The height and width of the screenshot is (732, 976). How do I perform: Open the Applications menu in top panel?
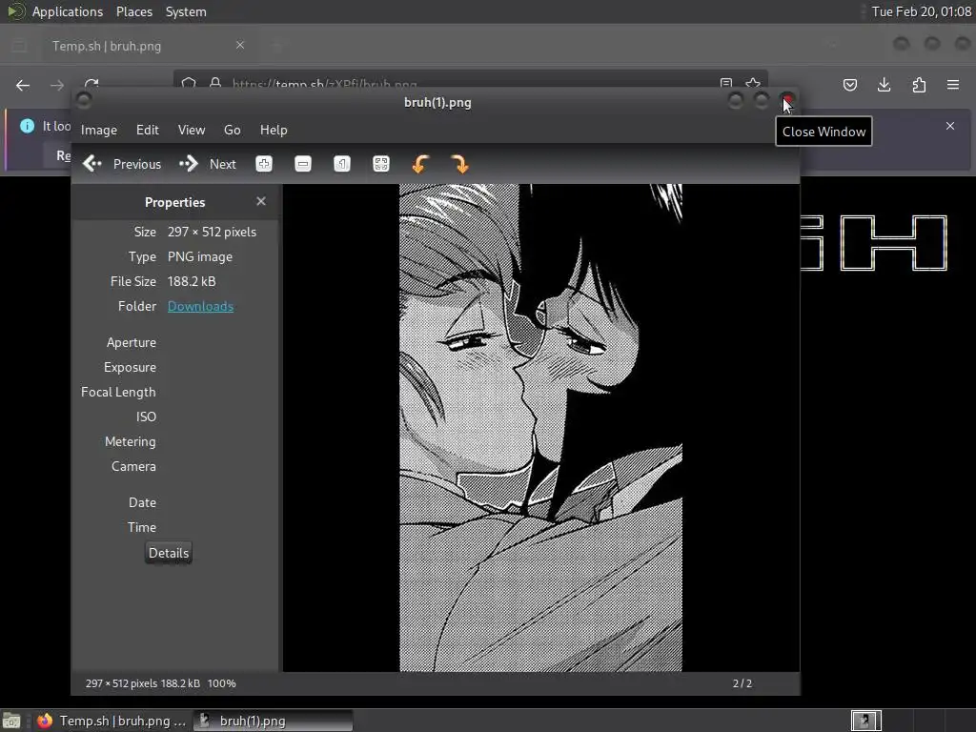[68, 11]
